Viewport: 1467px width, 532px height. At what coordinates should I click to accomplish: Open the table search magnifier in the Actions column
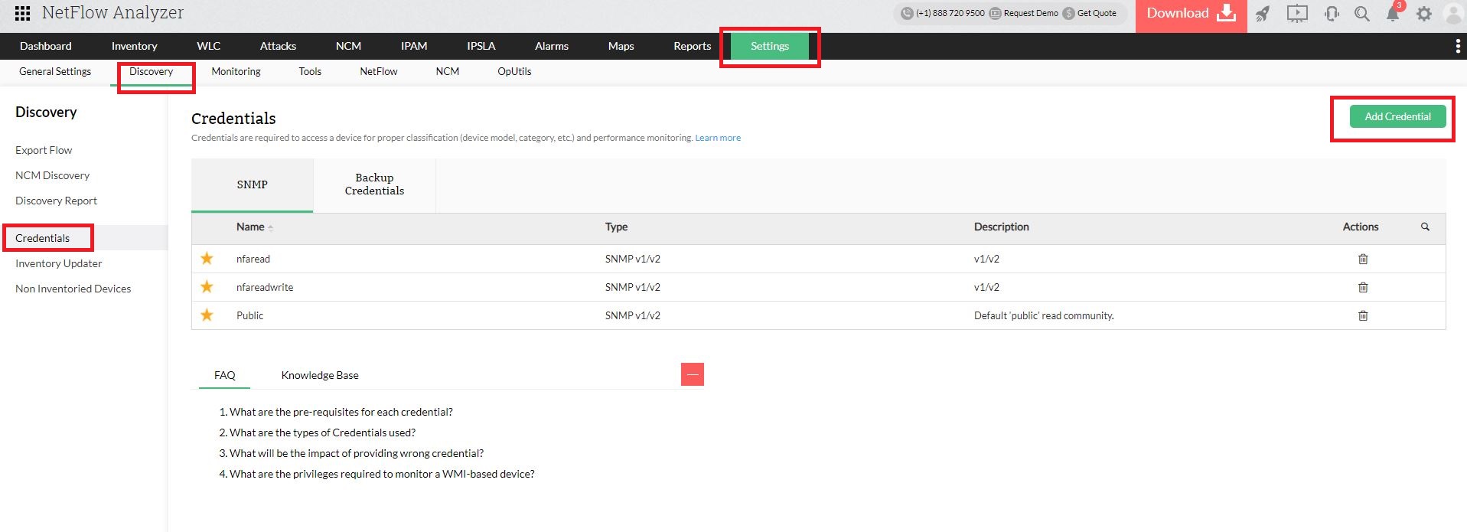coord(1425,227)
